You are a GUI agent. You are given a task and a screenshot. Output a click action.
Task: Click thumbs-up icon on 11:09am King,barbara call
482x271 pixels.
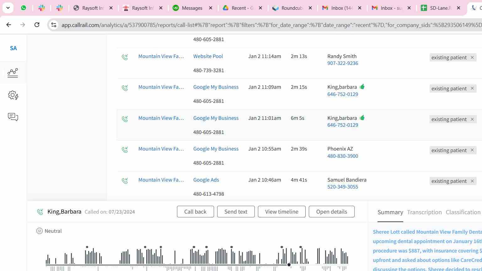point(362,87)
